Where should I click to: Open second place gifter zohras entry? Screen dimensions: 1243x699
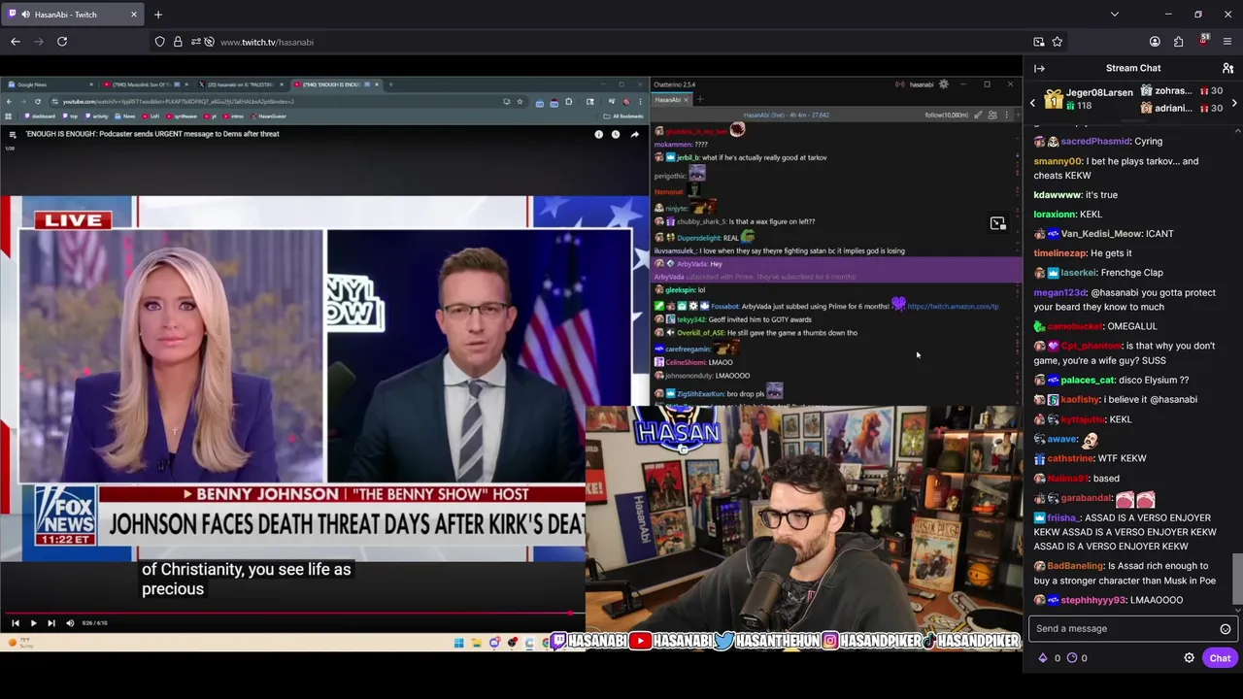(x=1182, y=91)
